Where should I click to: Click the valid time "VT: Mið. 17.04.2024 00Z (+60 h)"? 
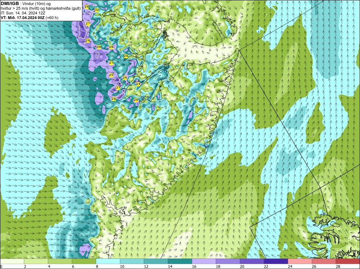coord(30,18)
